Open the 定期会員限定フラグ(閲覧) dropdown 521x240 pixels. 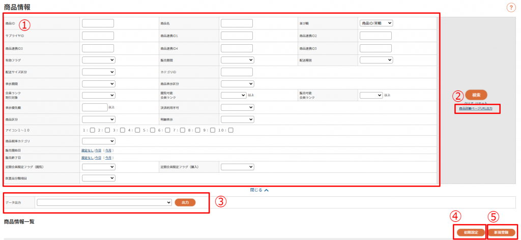(99, 167)
